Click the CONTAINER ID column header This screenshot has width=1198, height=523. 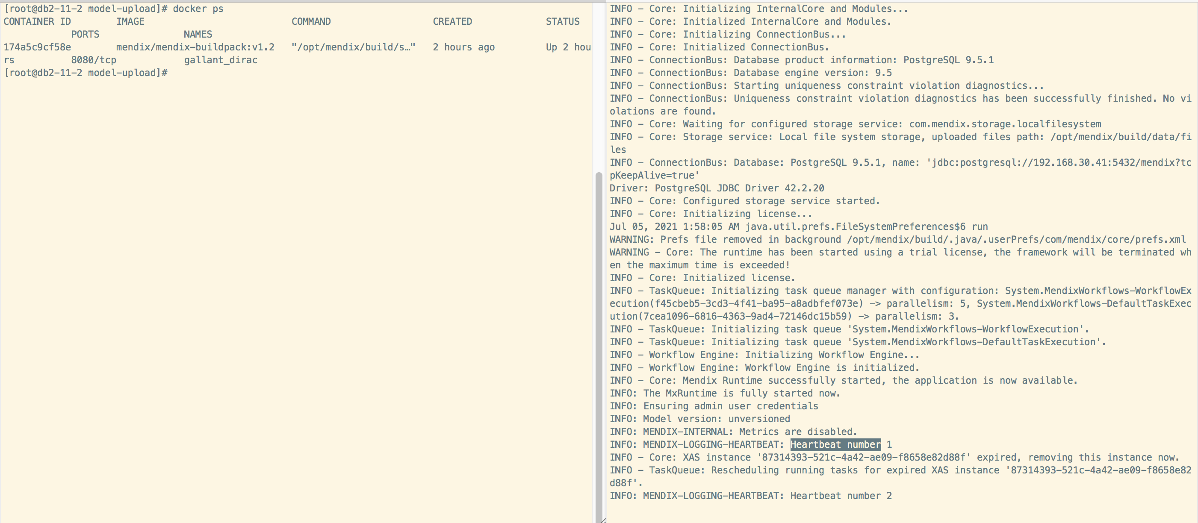[x=37, y=21]
